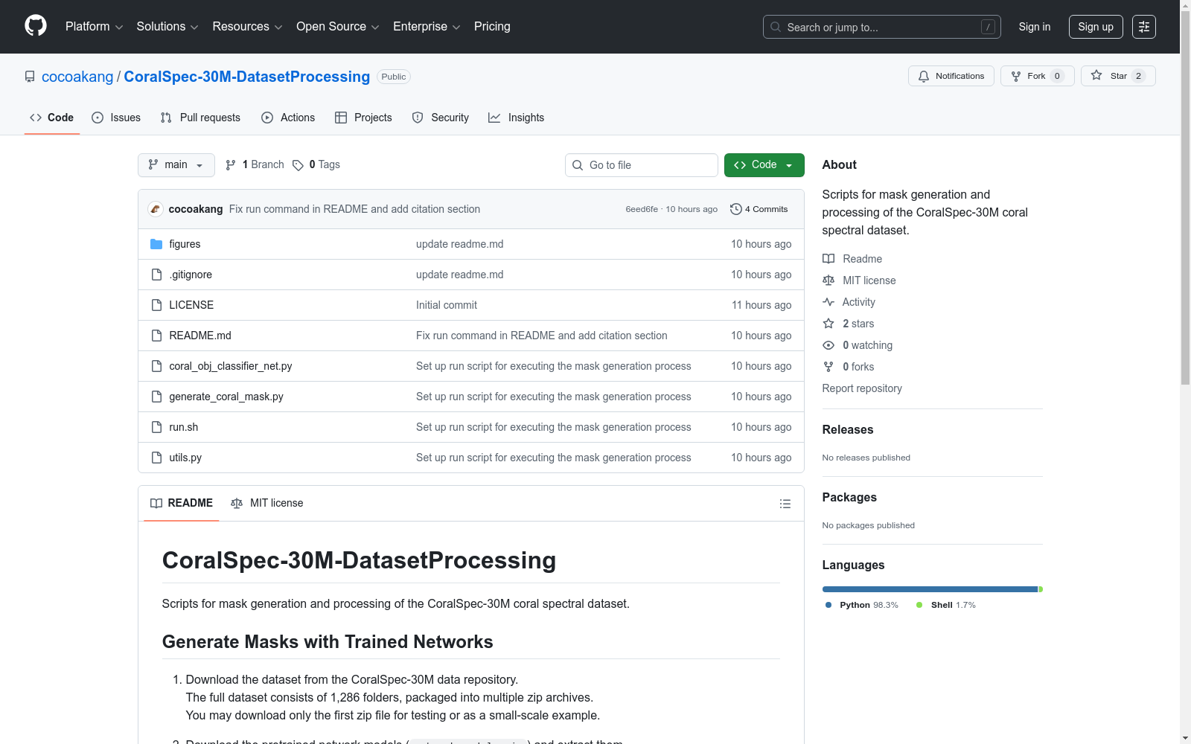Open the LICENSE file

point(191,305)
